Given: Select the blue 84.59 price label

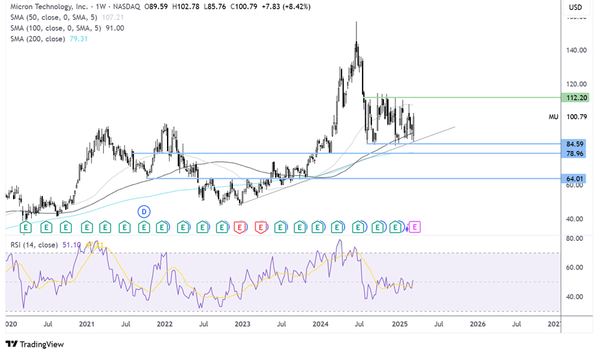Looking at the screenshot, I should tap(574, 144).
